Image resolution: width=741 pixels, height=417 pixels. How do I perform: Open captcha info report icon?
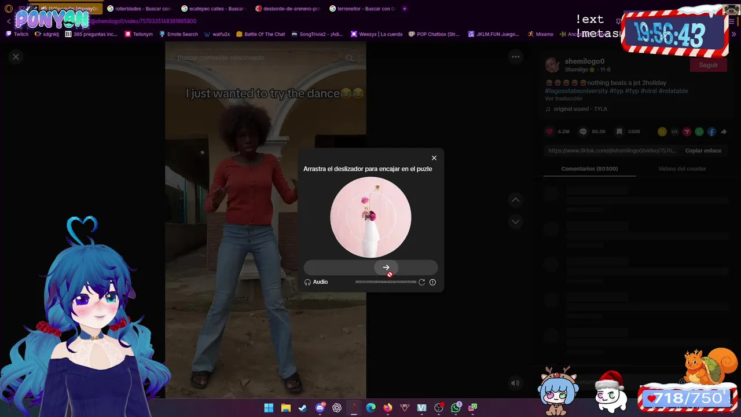432,282
